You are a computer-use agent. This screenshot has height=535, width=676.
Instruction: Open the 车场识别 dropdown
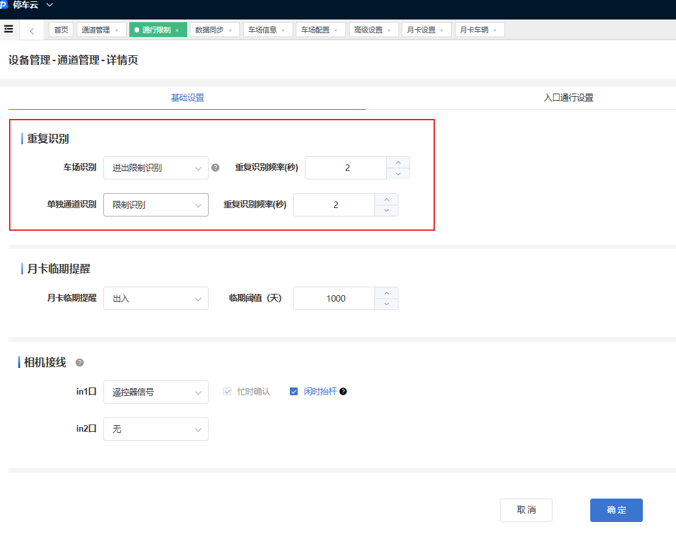click(x=156, y=168)
